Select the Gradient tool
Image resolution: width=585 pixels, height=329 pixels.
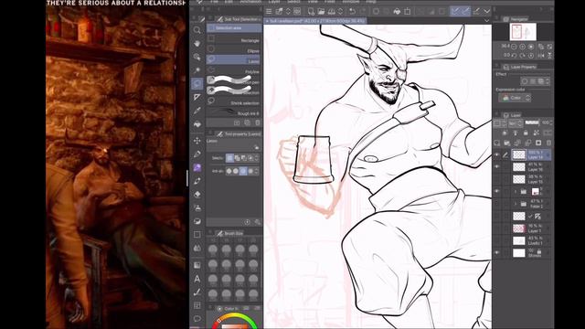tap(197, 265)
